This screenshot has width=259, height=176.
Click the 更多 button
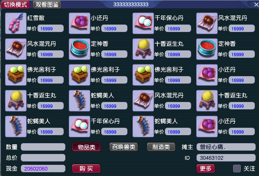[206, 169]
